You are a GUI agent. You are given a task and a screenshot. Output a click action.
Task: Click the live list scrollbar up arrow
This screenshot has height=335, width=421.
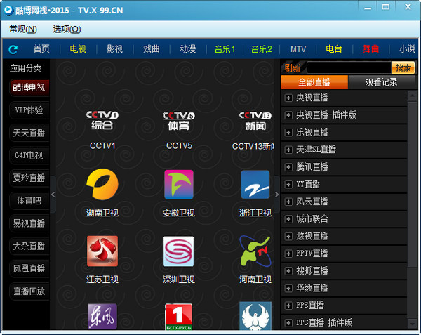click(x=412, y=96)
